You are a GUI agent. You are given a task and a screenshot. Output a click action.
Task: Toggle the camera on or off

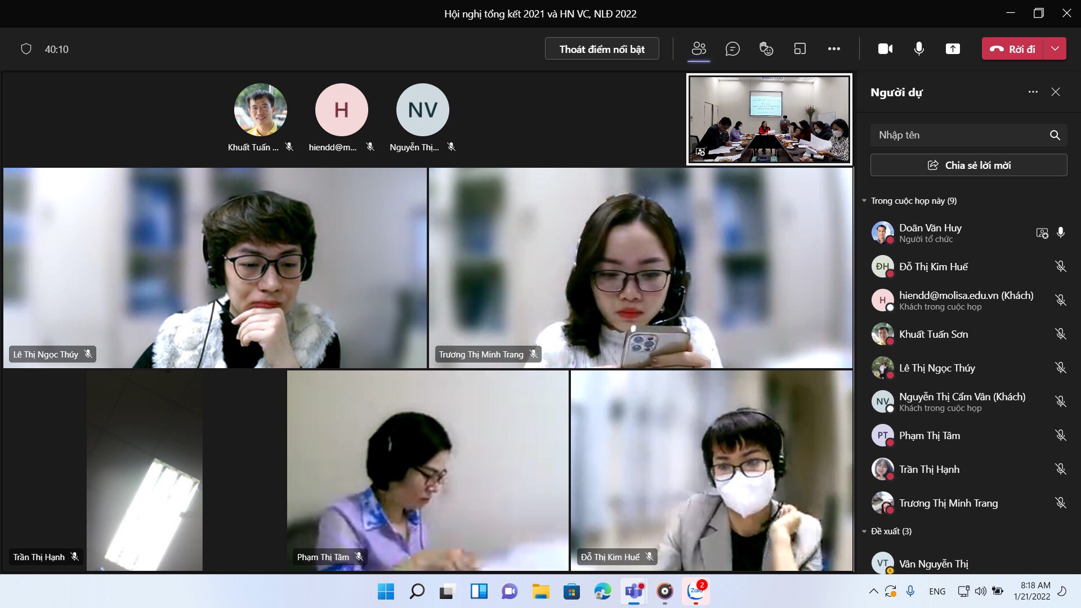pos(885,49)
